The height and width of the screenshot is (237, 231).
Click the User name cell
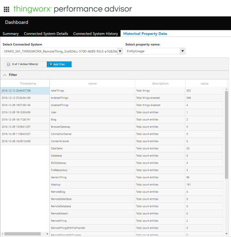(x=92, y=112)
